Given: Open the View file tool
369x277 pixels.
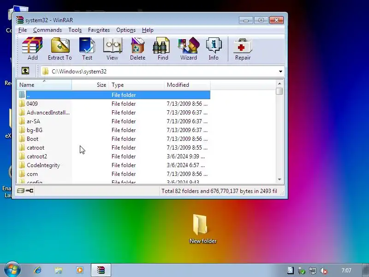Looking at the screenshot, I should point(112,49).
